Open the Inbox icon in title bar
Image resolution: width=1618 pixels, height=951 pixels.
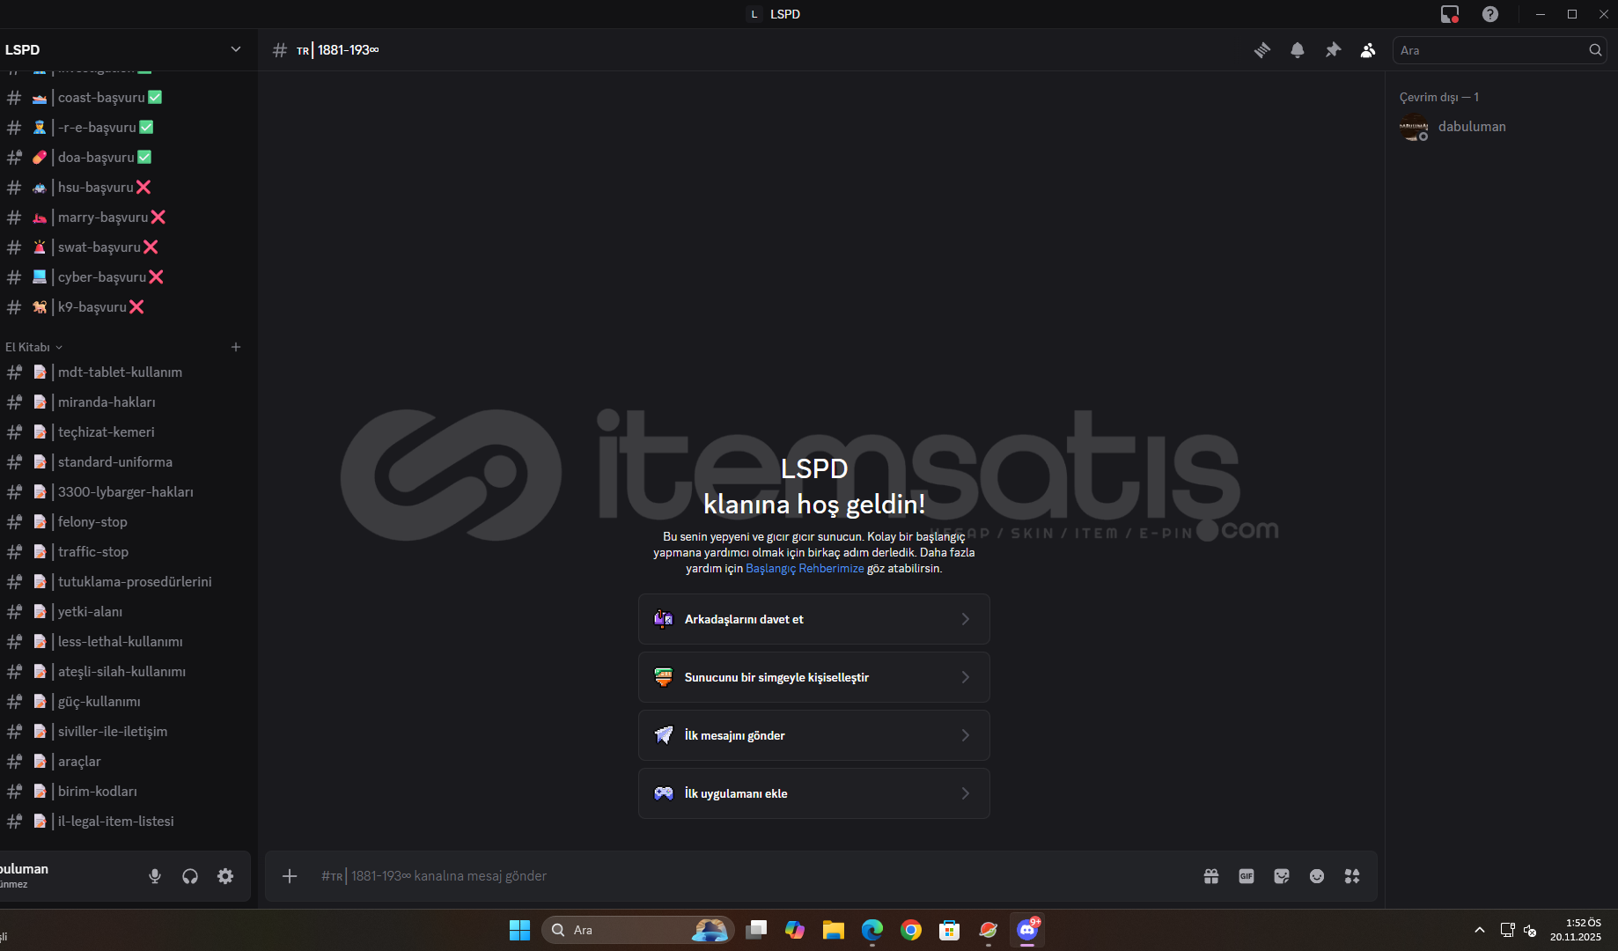[x=1450, y=14]
